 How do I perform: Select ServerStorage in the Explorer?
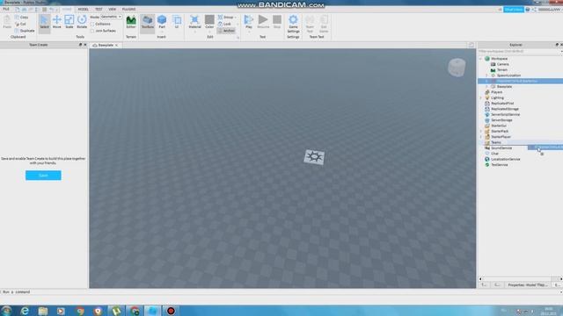[499, 120]
